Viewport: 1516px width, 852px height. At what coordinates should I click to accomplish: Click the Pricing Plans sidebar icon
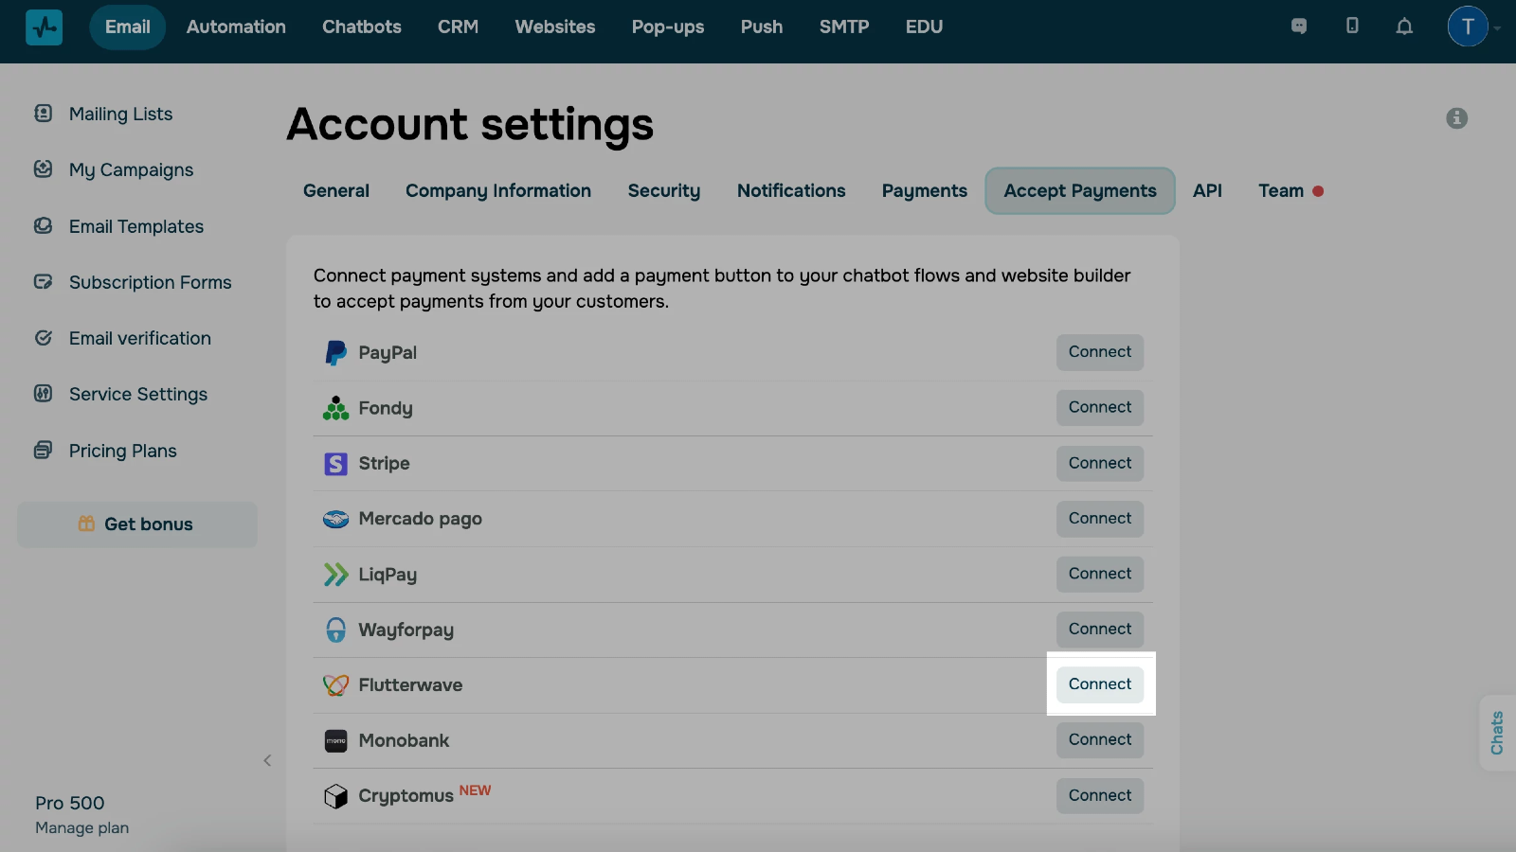44,451
